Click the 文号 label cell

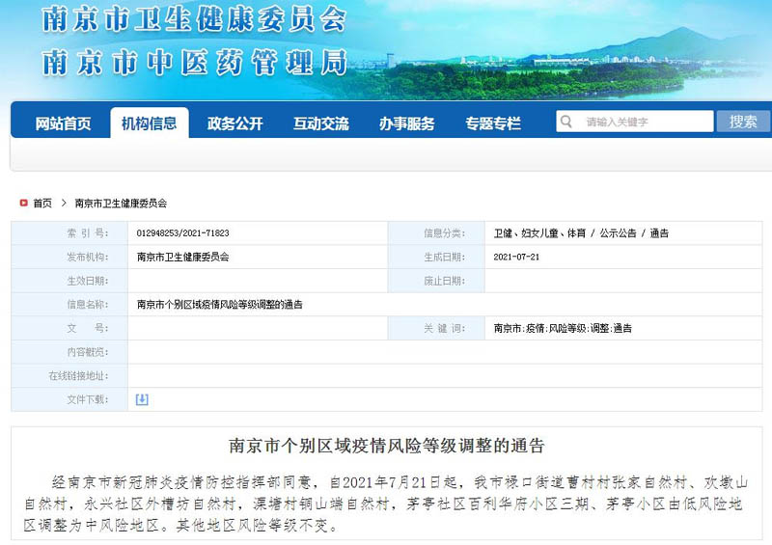click(69, 328)
